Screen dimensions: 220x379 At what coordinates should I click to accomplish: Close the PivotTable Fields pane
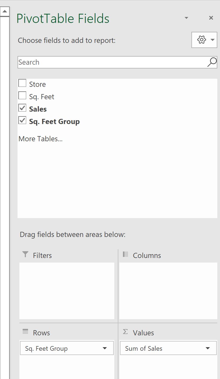click(x=211, y=18)
